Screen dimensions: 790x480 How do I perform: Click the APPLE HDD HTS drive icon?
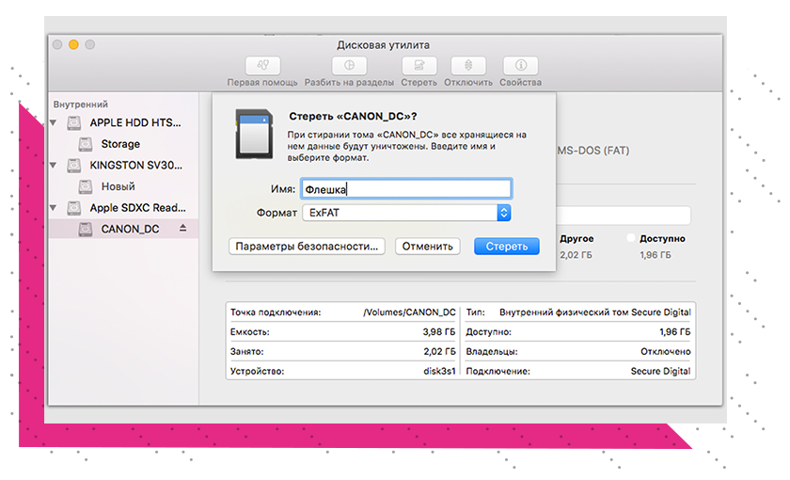click(74, 122)
